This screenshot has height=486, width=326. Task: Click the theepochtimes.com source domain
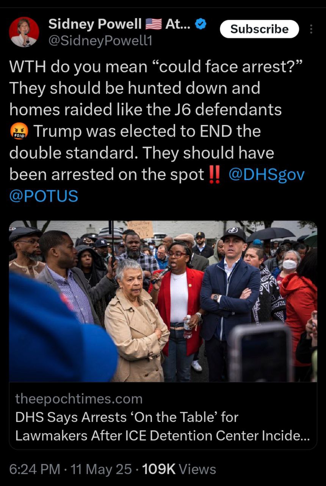79,399
